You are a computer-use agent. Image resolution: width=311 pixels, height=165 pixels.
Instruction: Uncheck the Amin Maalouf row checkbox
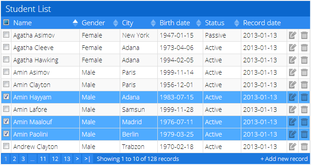[6, 121]
